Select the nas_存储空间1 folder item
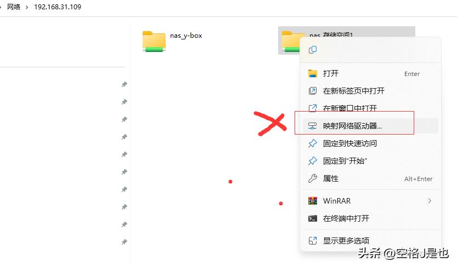Screen dimensions: 457x267 click(x=346, y=40)
